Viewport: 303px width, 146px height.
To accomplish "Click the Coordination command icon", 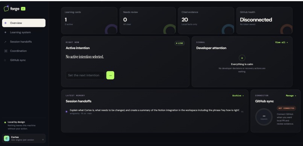I will click(6, 51).
